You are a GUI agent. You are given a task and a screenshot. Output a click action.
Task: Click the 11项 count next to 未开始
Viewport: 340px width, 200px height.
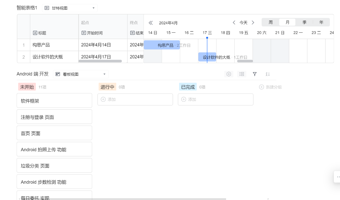(43, 87)
